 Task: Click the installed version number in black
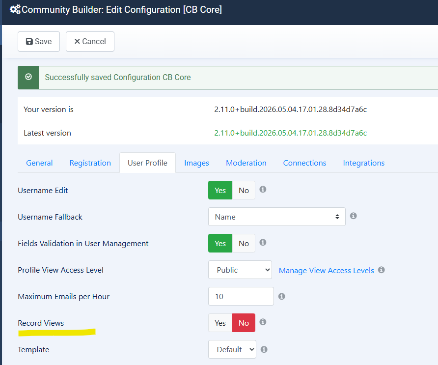[x=291, y=109]
